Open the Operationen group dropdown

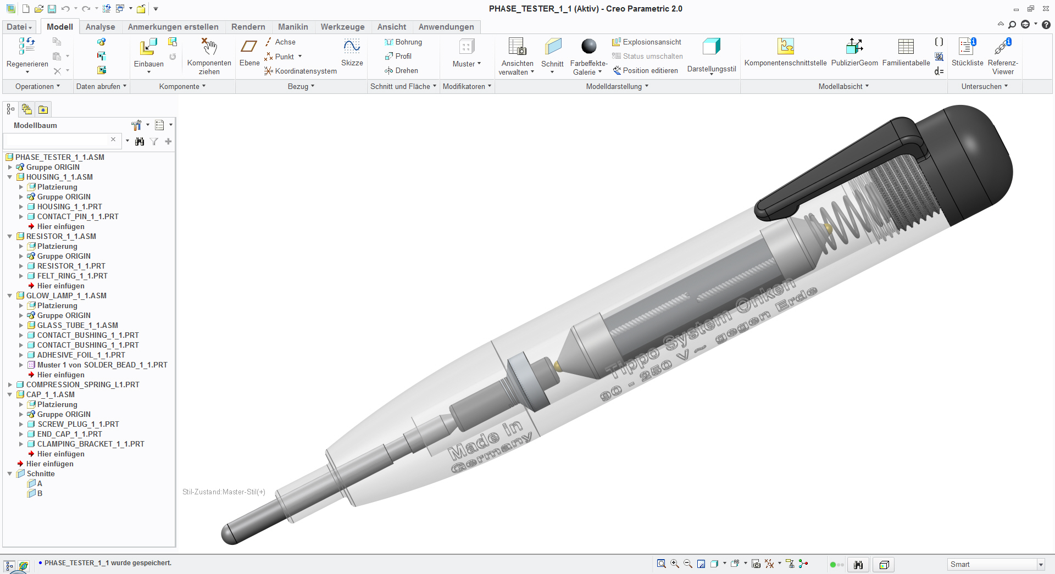(x=37, y=86)
